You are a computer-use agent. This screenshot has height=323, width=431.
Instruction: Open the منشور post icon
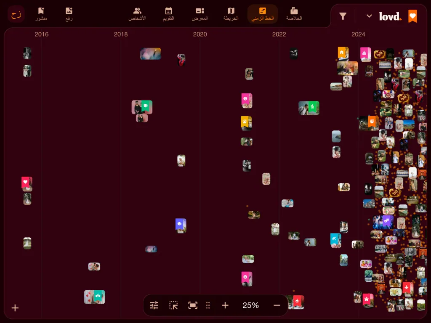click(41, 14)
